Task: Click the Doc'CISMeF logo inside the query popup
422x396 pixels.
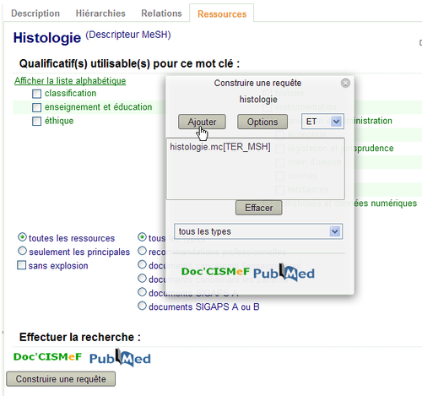Action: (215, 272)
